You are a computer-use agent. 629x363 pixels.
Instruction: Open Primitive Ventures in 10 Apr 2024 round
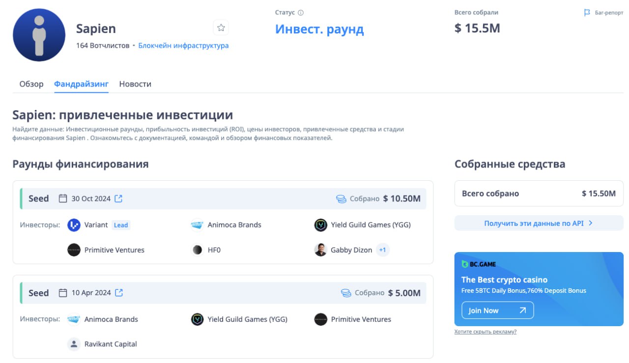[361, 319]
